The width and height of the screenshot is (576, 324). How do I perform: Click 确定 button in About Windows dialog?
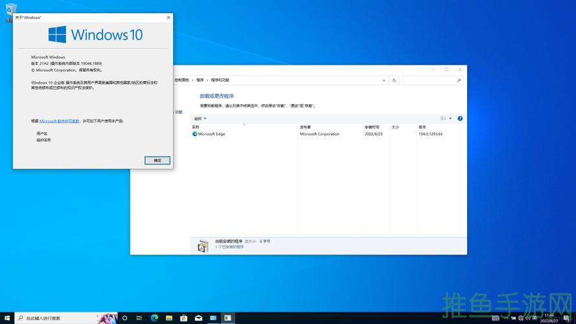point(157,160)
